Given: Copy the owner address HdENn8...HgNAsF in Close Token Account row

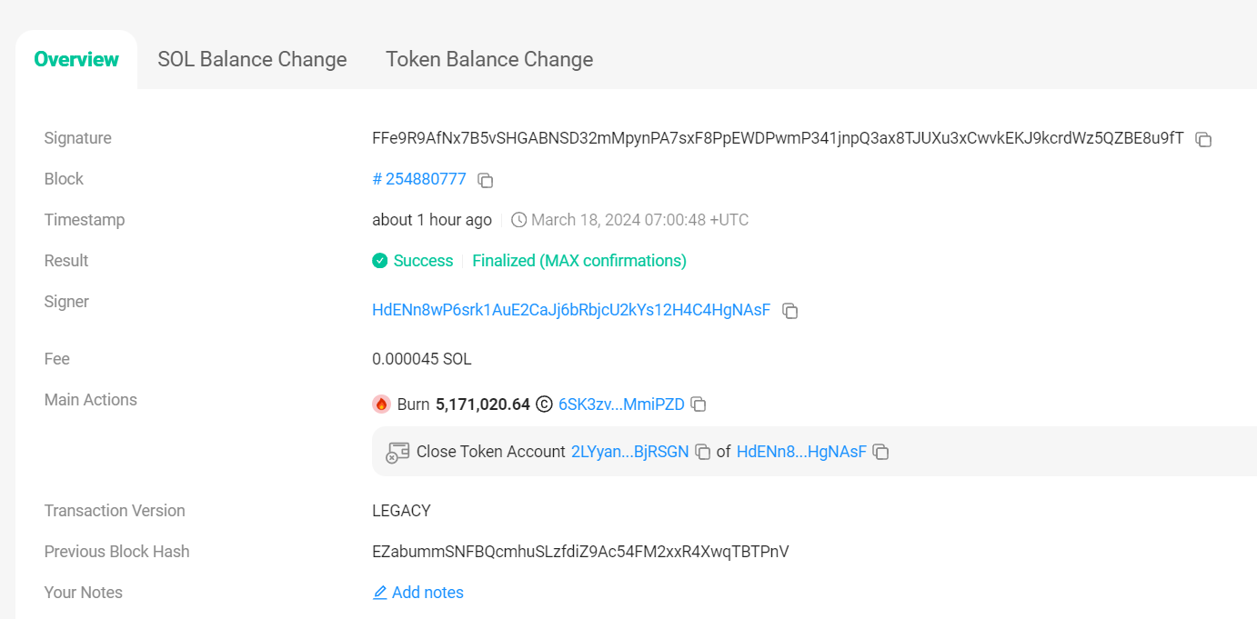Looking at the screenshot, I should (x=880, y=452).
